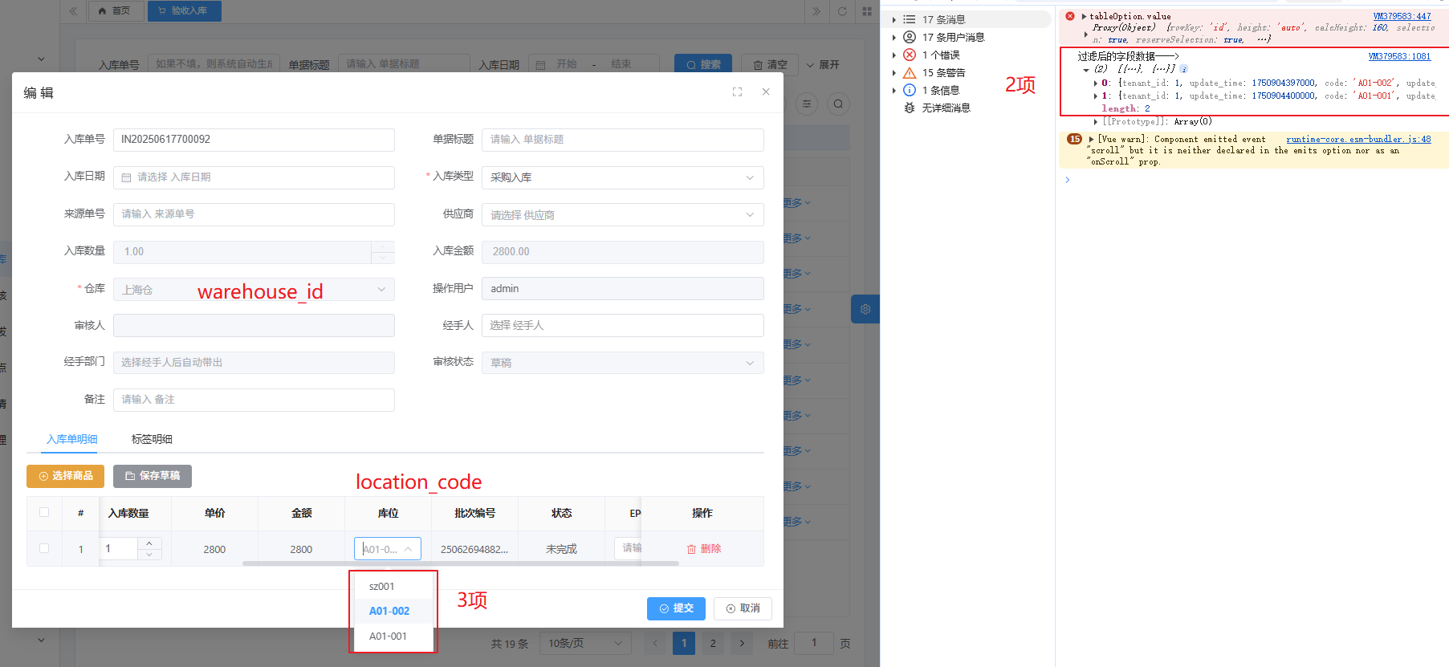Select A01-002 in the location dropdown list

click(x=393, y=611)
